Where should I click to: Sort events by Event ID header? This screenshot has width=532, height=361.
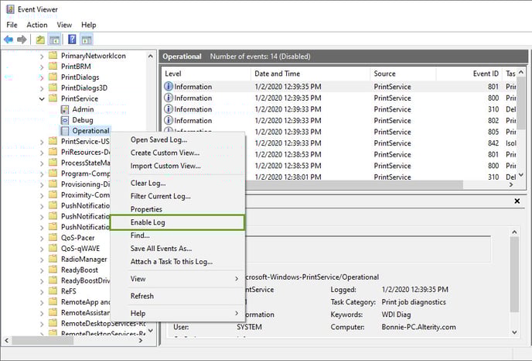click(469, 74)
